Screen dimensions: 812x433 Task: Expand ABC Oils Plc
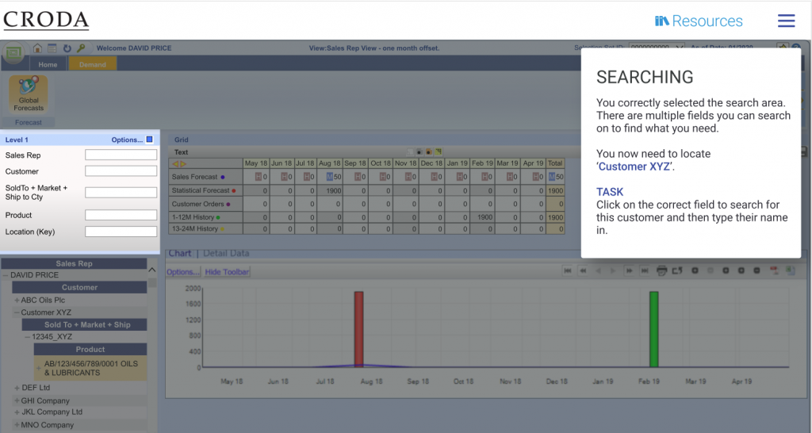click(x=17, y=300)
